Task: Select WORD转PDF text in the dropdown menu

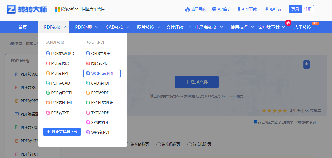Action: coord(103,73)
